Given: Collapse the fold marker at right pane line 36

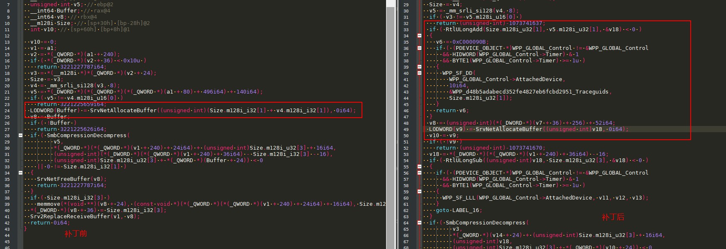Looking at the screenshot, I should click(419, 48).
